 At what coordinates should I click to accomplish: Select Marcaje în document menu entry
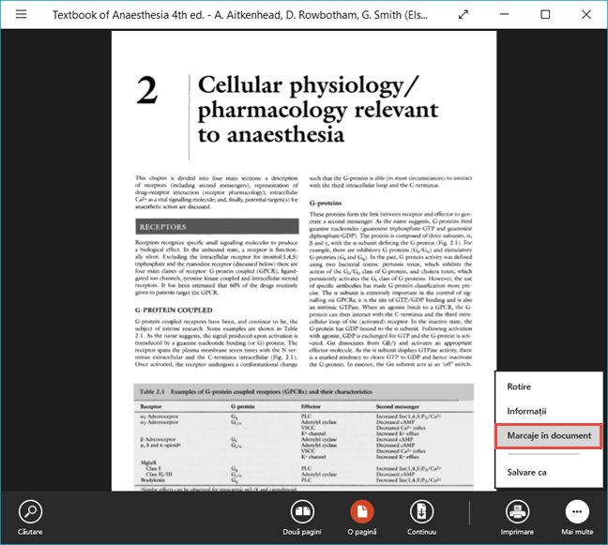pyautogui.click(x=549, y=435)
